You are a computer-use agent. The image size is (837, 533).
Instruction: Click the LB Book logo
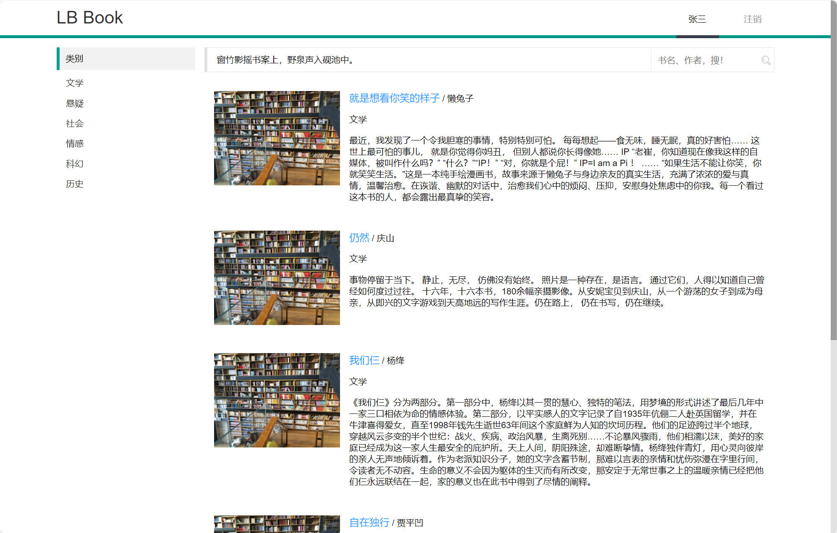89,17
